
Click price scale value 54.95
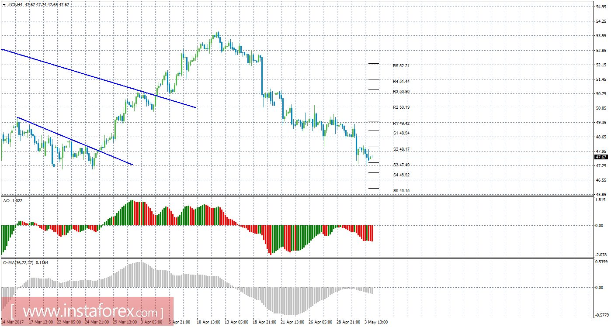[601, 7]
